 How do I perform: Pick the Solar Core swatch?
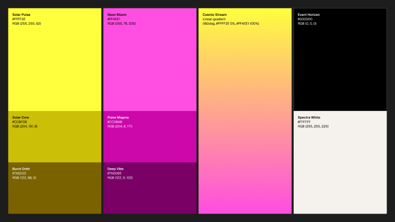(55, 137)
